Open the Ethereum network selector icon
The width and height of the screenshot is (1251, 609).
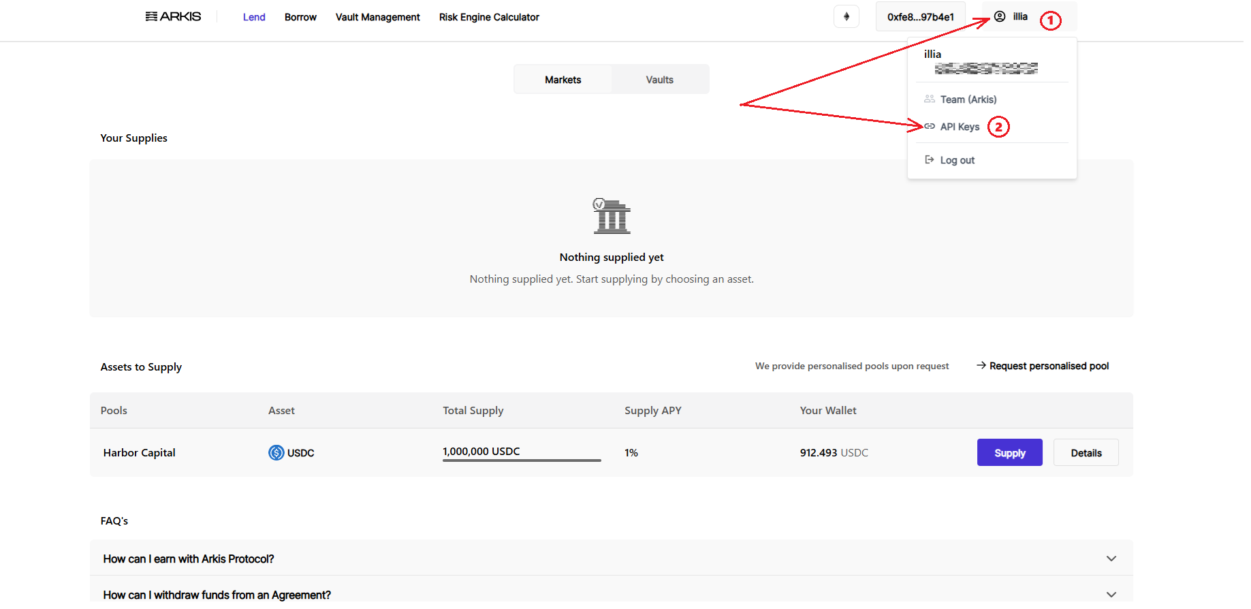[846, 16]
